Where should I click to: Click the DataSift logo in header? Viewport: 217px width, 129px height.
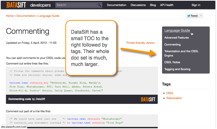(16, 5)
